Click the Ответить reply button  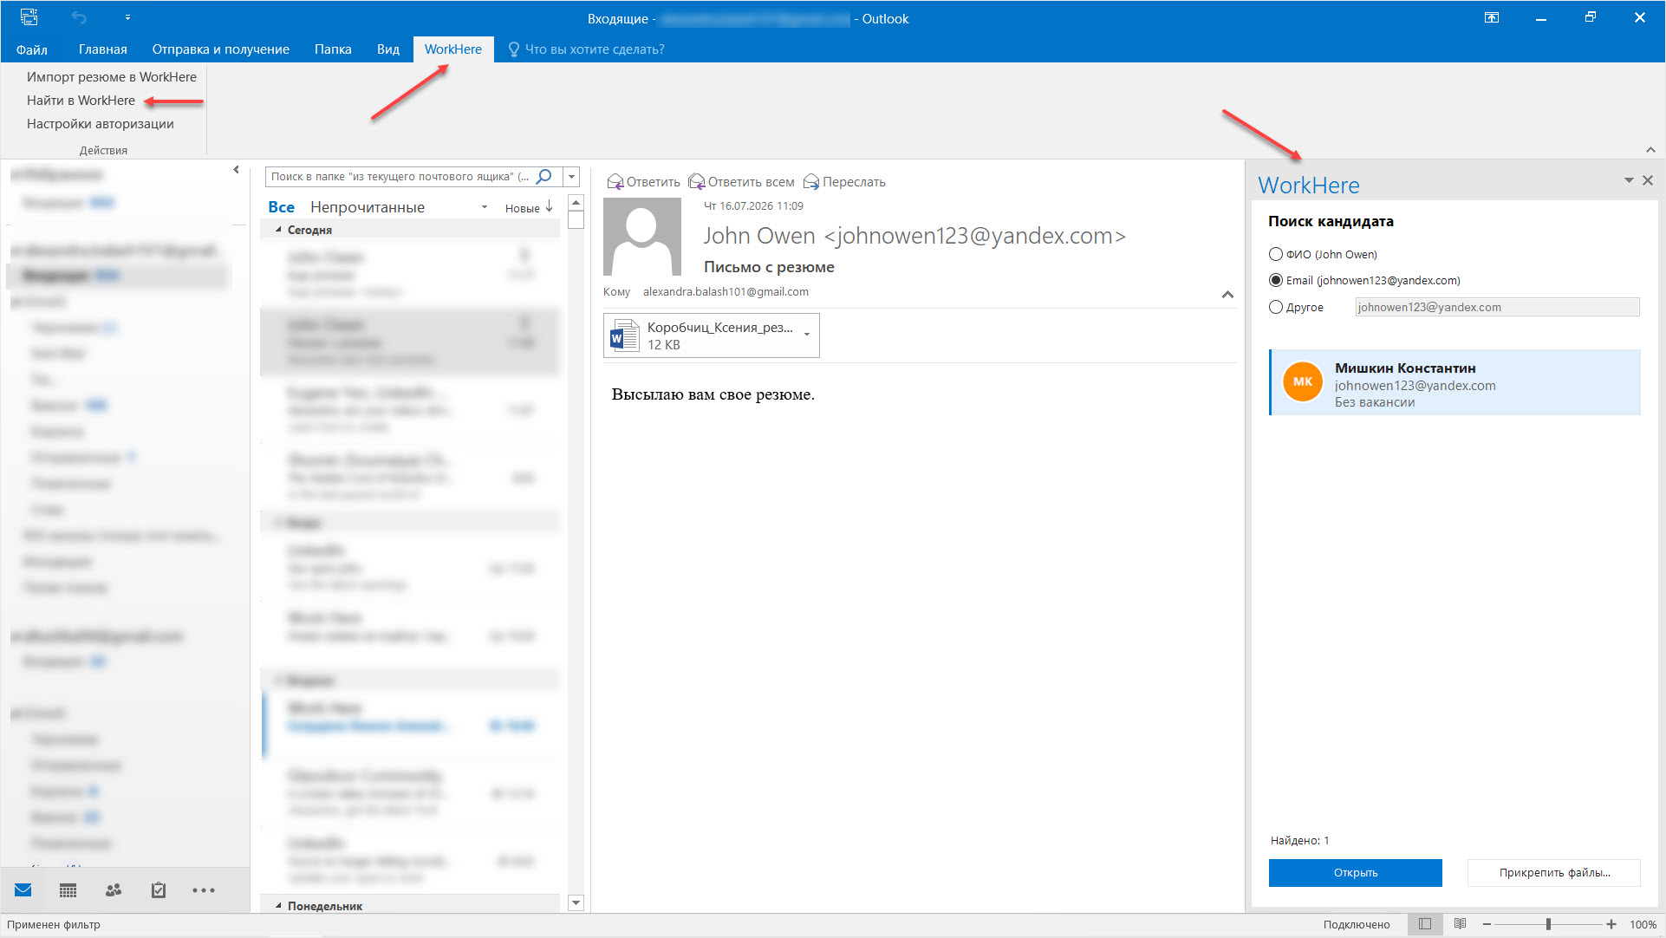pos(644,182)
